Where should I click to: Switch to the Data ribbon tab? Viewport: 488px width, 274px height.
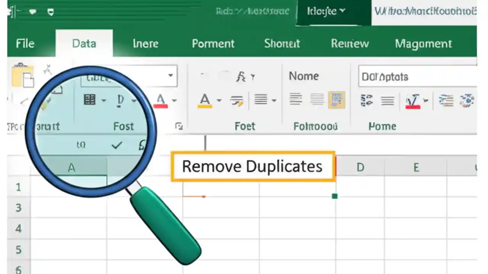84,43
